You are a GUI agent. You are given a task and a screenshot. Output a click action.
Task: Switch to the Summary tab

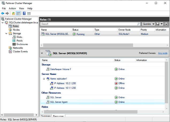point(46,116)
